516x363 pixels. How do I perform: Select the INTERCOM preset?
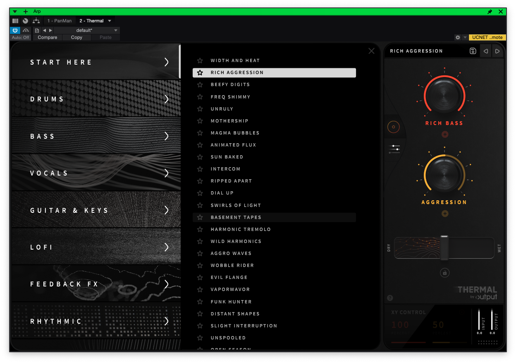point(274,169)
